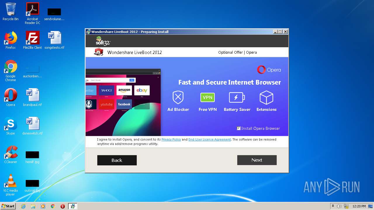
Task: Click the soft32 logo in the installer header
Action: pyautogui.click(x=103, y=41)
